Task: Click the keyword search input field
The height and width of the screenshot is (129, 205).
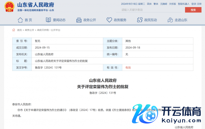Action: tap(149, 10)
